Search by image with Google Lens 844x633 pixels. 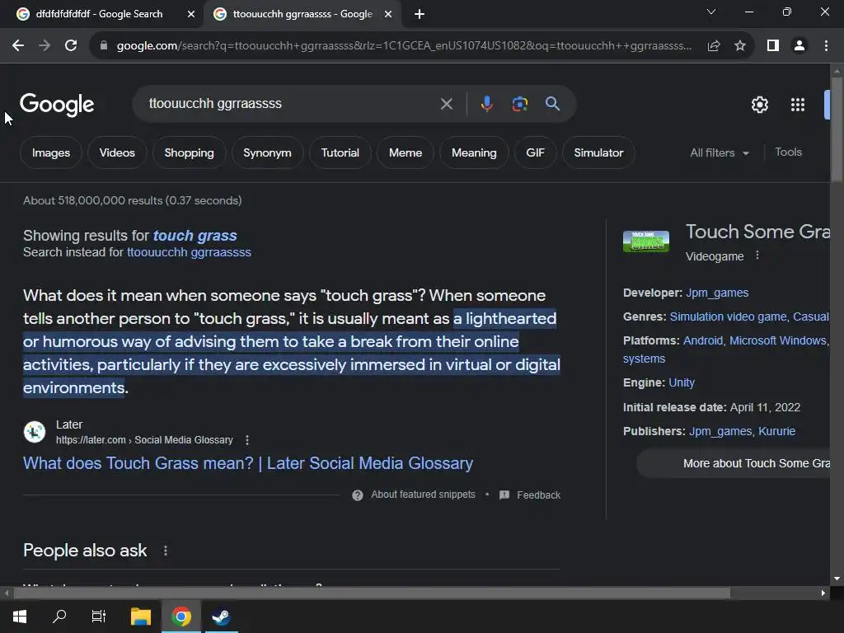[519, 104]
